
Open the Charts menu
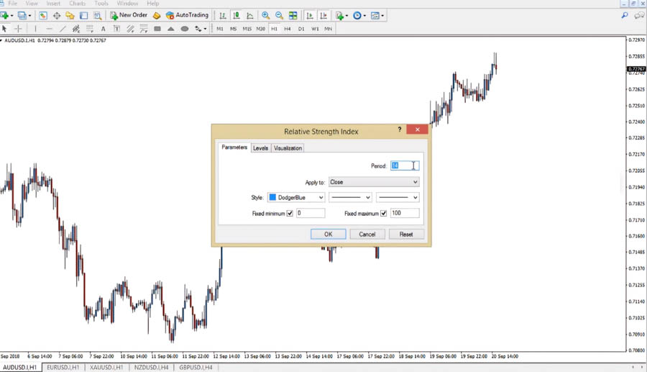77,4
